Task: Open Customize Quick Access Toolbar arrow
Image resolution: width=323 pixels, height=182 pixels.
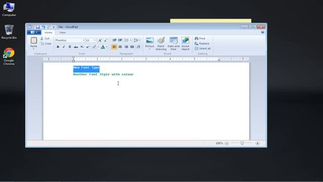Action: [x=53, y=27]
